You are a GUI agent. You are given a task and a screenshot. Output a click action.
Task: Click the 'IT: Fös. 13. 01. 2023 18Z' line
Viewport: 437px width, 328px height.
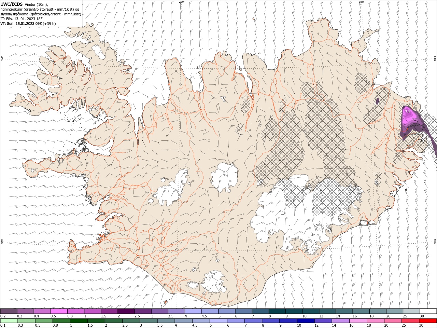(21, 19)
